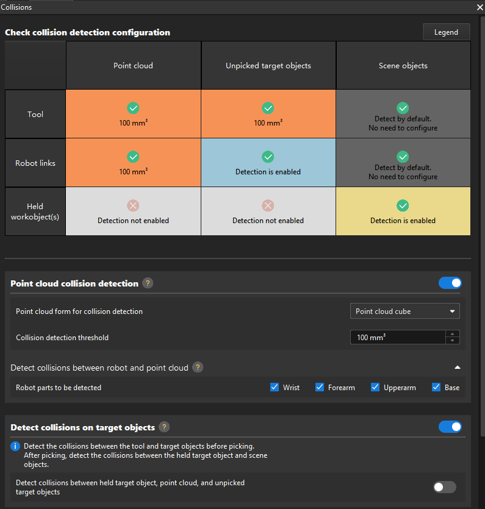Viewport: 485px width, 509px height.
Task: Click help icon beside Point cloud collision detection
Action: tap(148, 283)
